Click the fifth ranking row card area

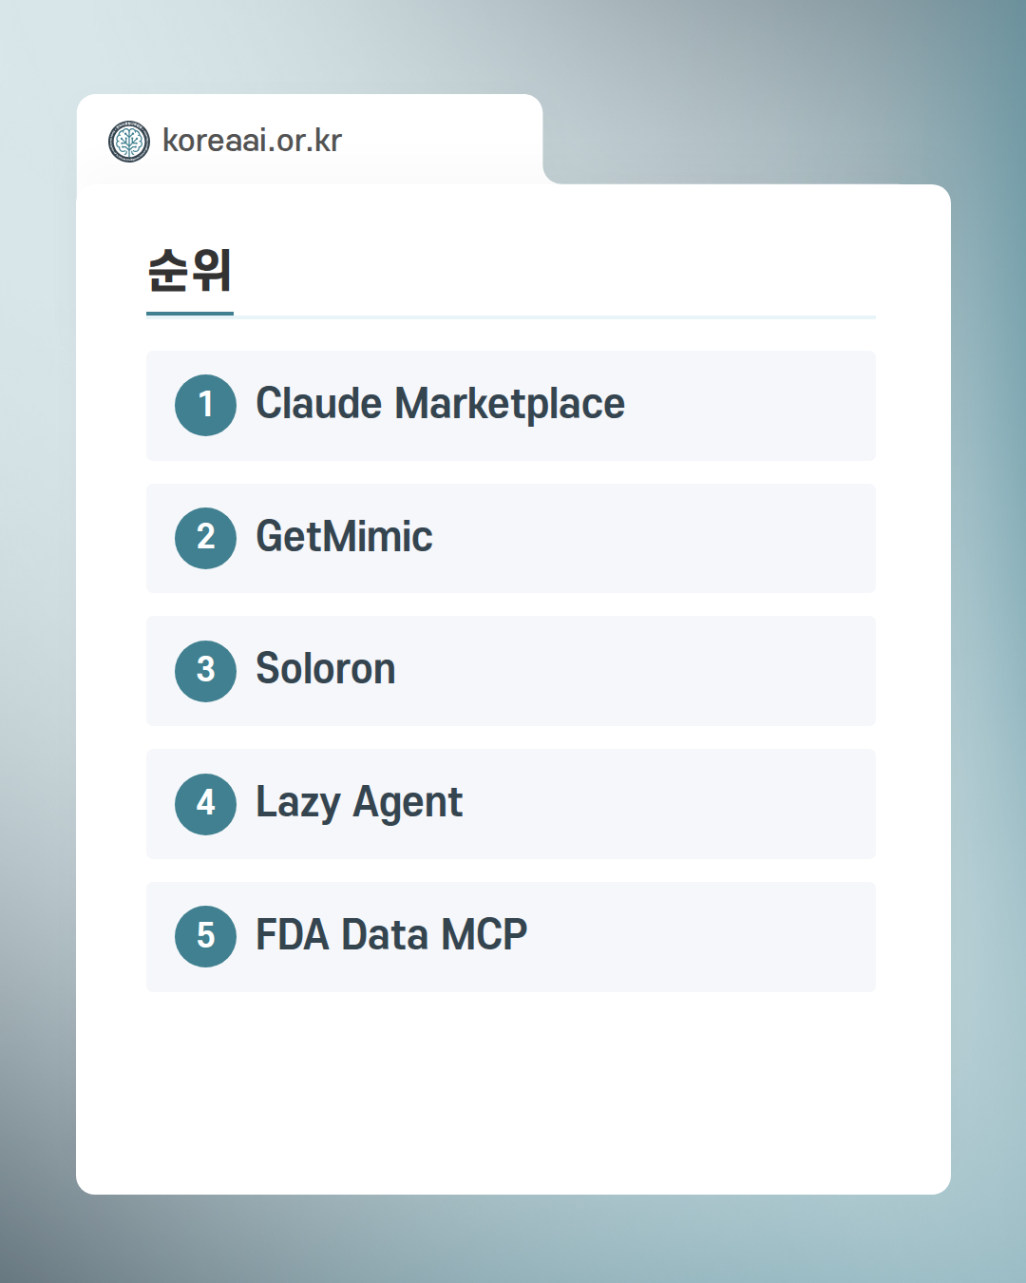tap(712, 938)
